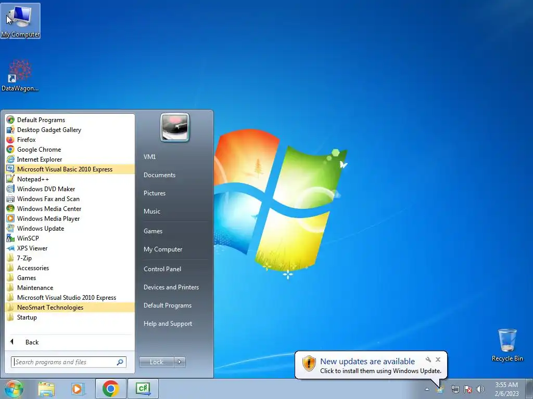Expand the NeoSmart Technologies folder
Image resolution: width=533 pixels, height=399 pixels.
(x=70, y=307)
